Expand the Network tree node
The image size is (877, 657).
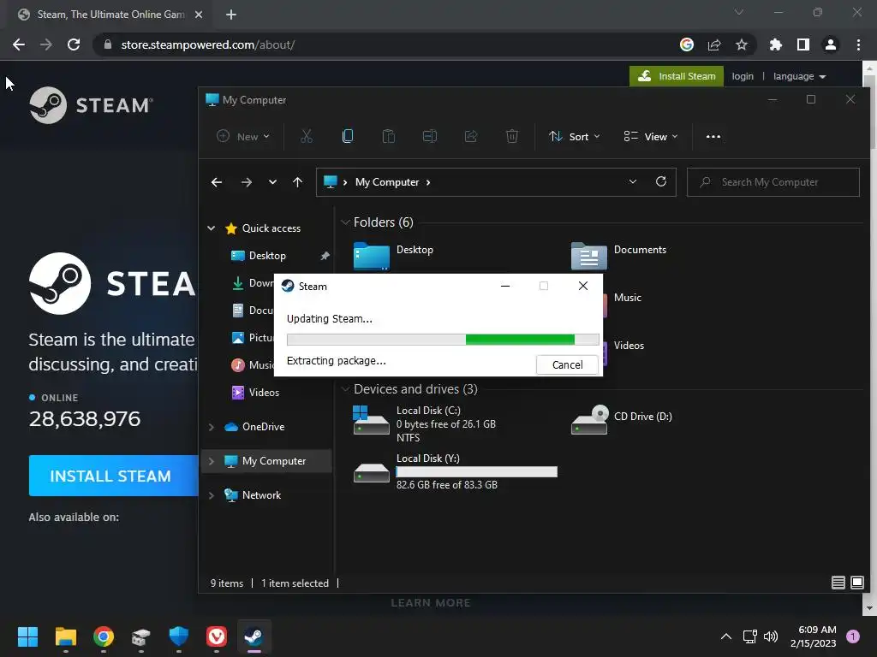click(212, 495)
